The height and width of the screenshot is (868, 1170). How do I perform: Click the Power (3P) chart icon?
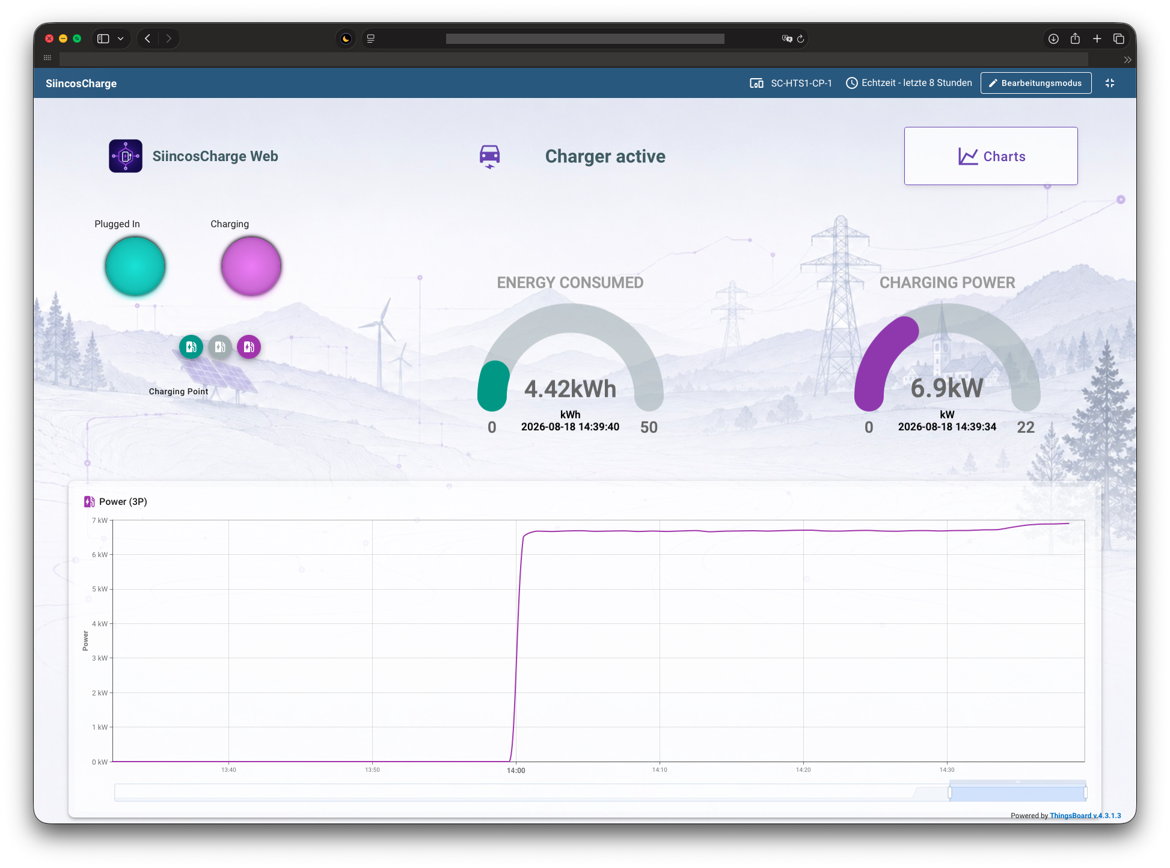click(89, 502)
